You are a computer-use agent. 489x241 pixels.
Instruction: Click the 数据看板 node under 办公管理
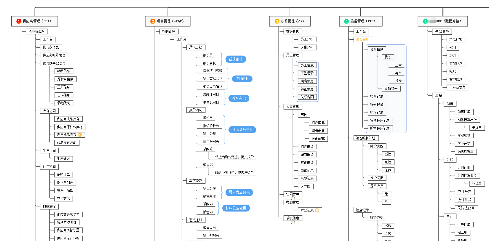pos(293,31)
